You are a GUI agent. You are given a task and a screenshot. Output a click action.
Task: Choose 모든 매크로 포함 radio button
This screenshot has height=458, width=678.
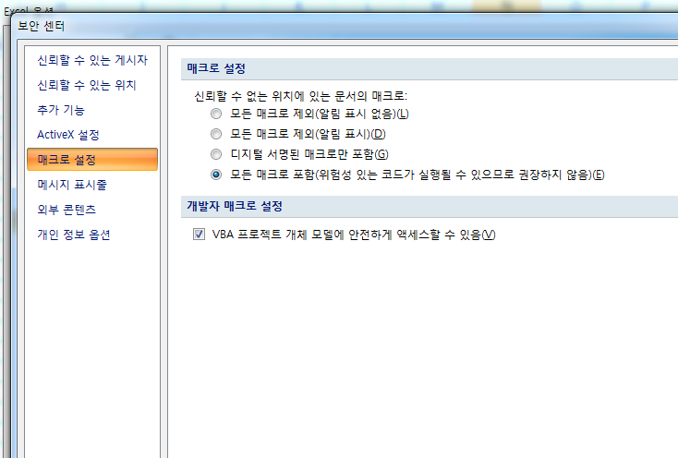(216, 174)
